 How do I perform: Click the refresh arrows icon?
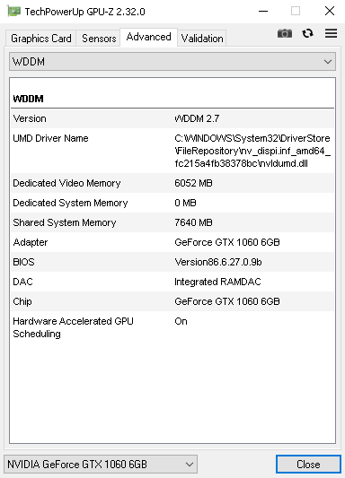(x=307, y=33)
